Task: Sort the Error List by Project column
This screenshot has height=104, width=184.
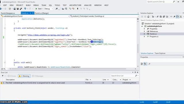Action: coord(130,80)
